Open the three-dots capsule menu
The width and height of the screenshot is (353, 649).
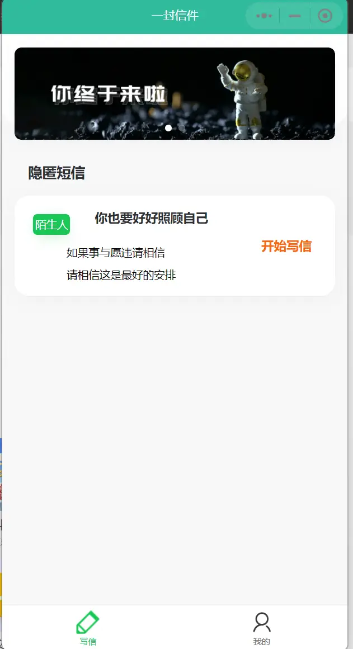coord(264,16)
